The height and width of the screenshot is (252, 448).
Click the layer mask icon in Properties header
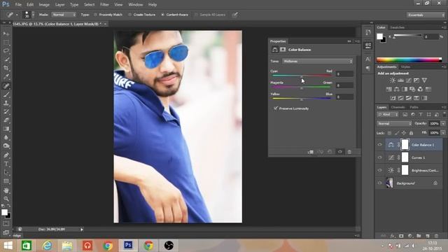pyautogui.click(x=283, y=50)
